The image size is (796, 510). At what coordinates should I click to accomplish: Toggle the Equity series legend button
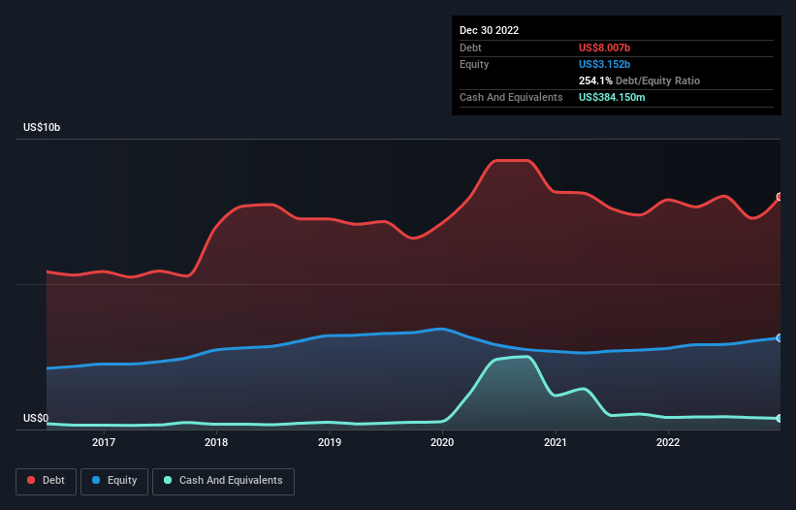[114, 481]
